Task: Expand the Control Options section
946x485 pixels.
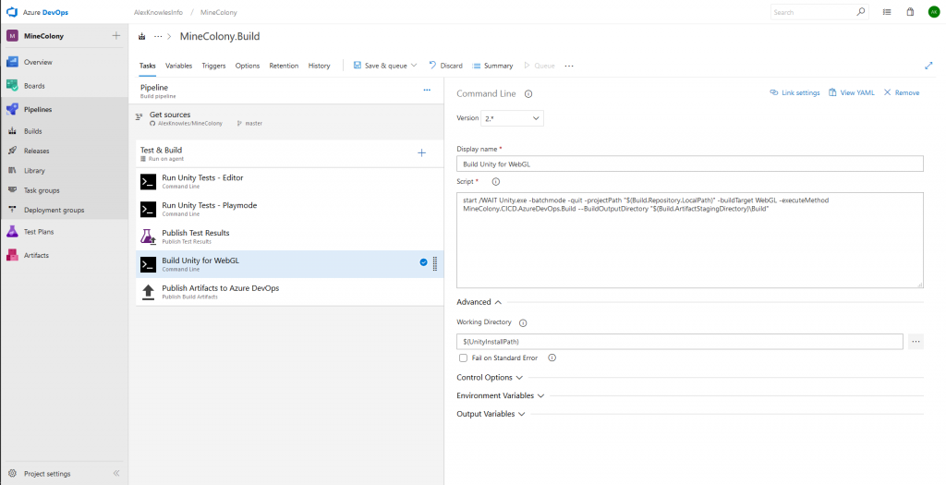Action: tap(490, 377)
